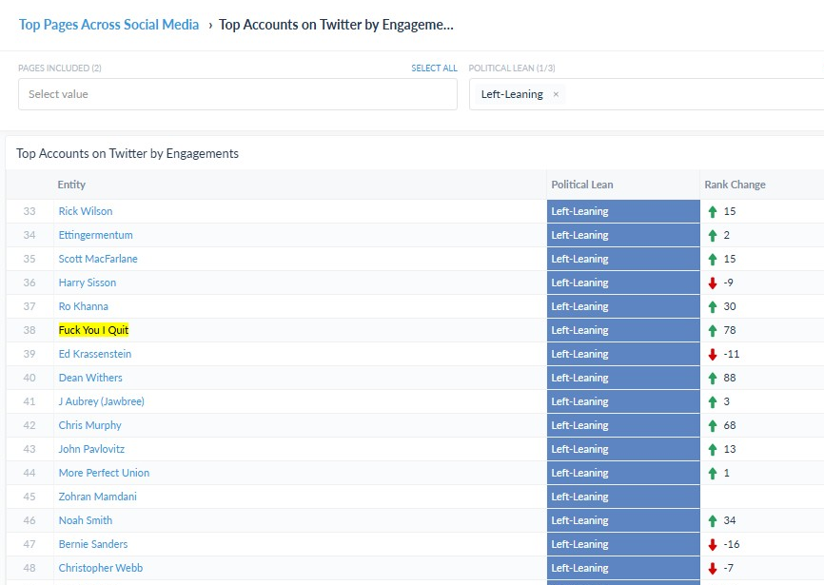This screenshot has width=824, height=585.
Task: Click row number 33
Action: click(x=29, y=211)
